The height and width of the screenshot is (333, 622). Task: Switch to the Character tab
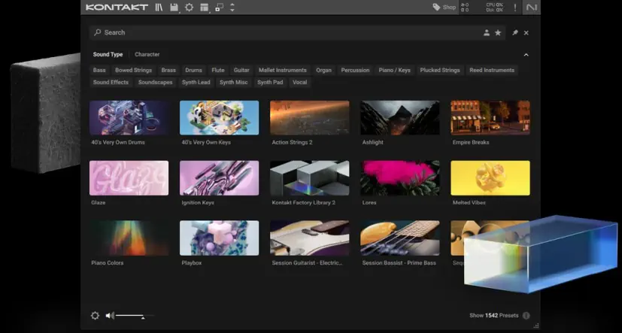(147, 54)
